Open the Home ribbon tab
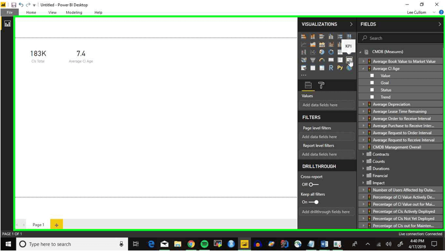The width and height of the screenshot is (446, 251). 31,13
